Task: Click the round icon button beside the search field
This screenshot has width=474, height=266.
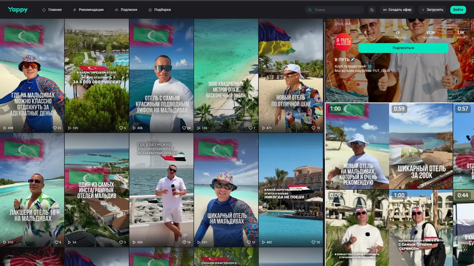Action: 372,10
